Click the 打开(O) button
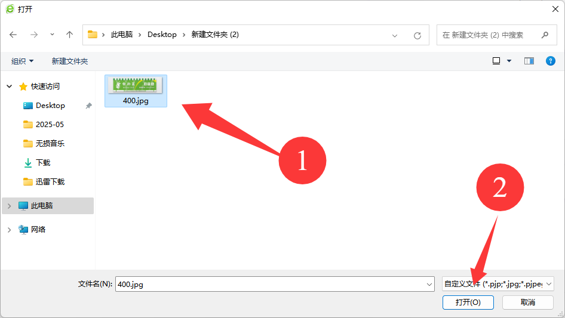 point(468,302)
